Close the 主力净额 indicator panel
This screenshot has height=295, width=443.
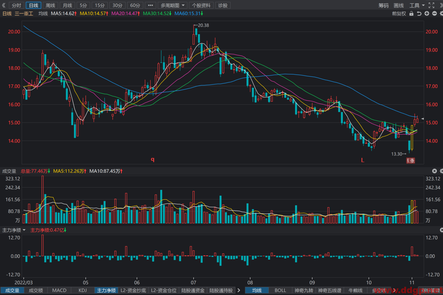point(441,230)
